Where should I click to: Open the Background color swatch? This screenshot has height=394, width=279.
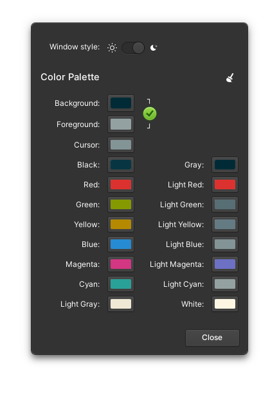[x=121, y=103]
